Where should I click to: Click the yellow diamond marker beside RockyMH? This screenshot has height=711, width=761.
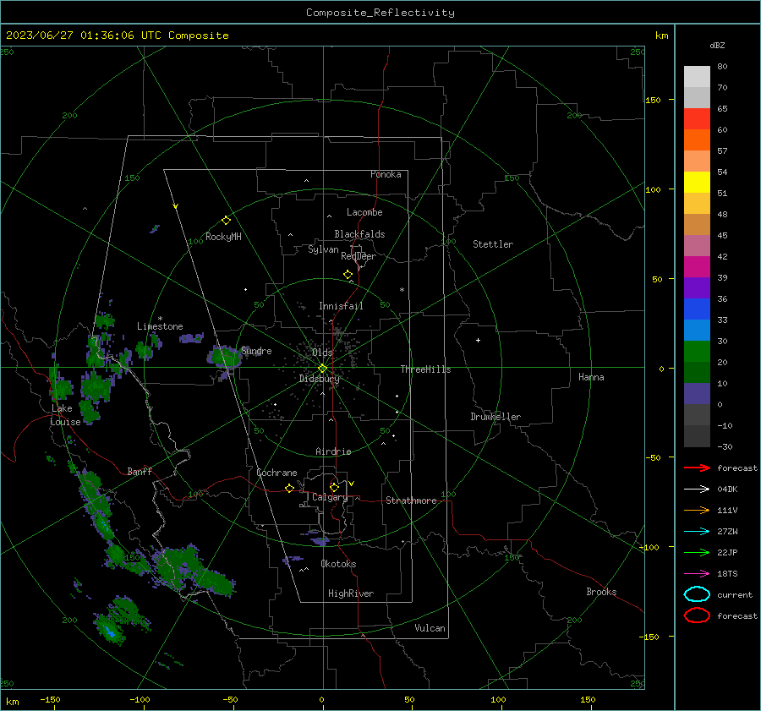point(226,221)
